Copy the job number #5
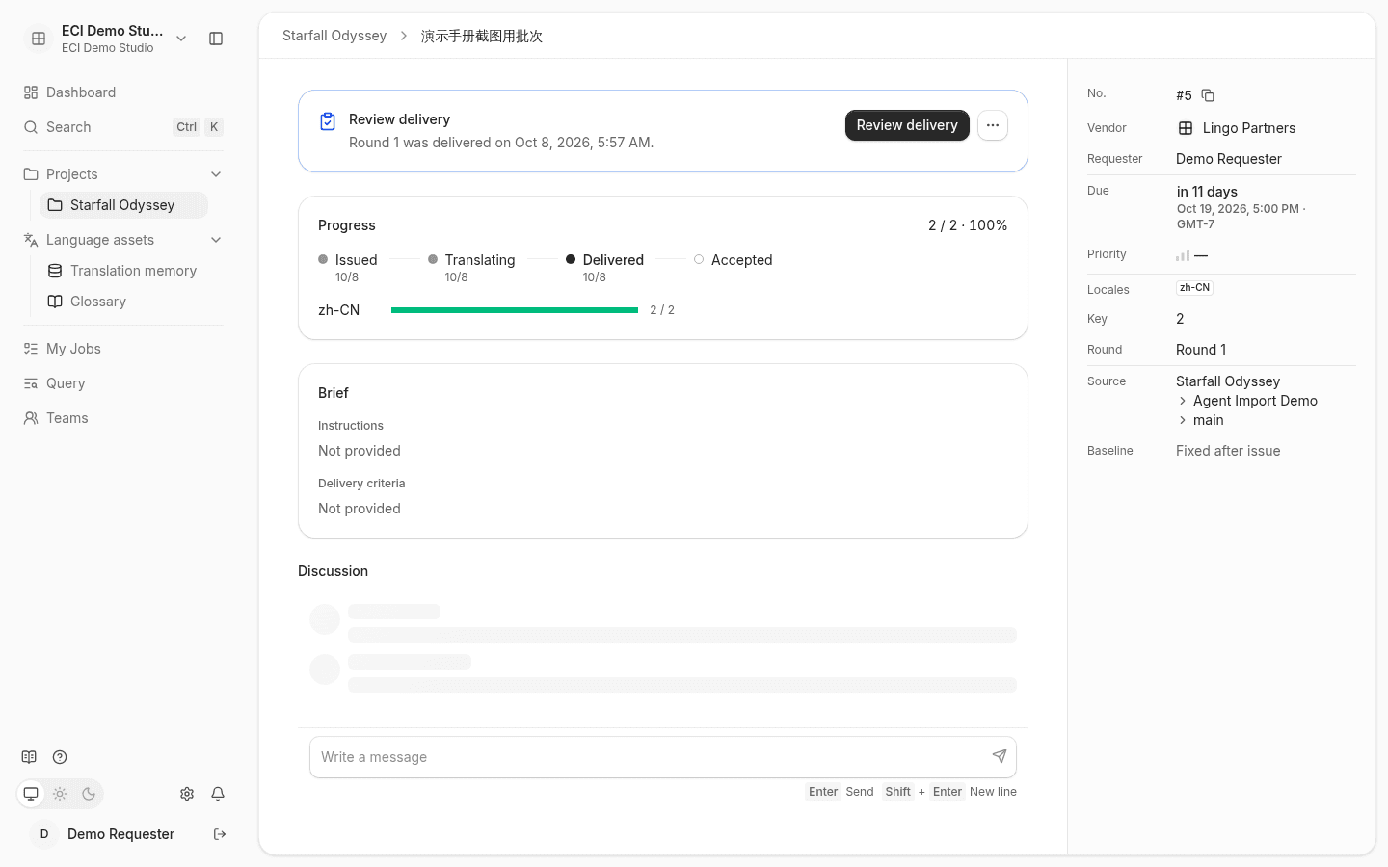 [1208, 95]
